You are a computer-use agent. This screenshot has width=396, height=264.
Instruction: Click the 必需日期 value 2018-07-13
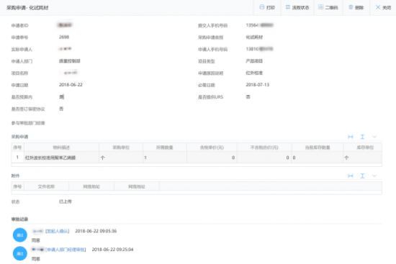point(258,85)
